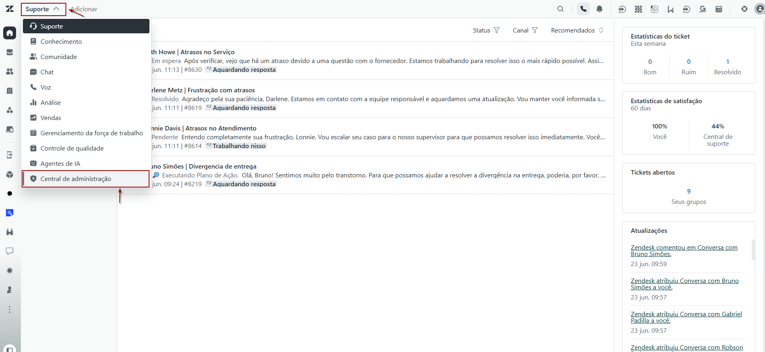
Task: Click the wavy pattern app icon in top bar
Action: coord(638,9)
